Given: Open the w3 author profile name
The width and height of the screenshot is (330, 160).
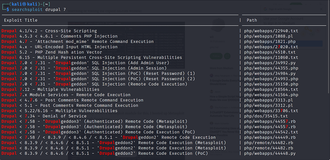Looking at the screenshot, I should click(212, 37).
